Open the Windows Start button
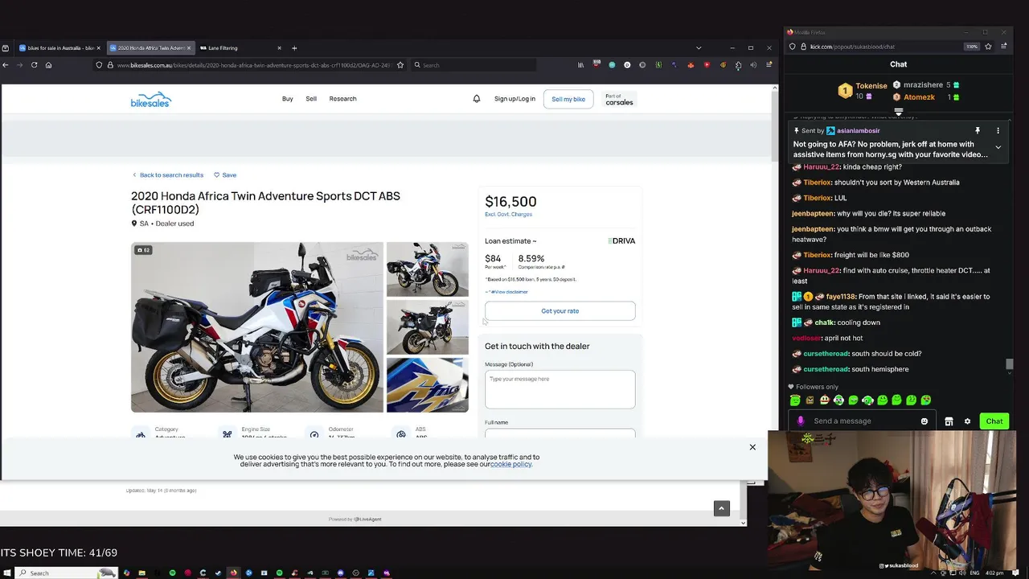 [6, 573]
